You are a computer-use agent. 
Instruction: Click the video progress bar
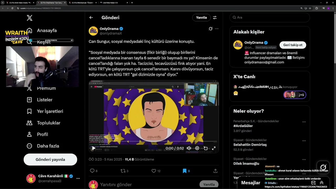pos(154,141)
